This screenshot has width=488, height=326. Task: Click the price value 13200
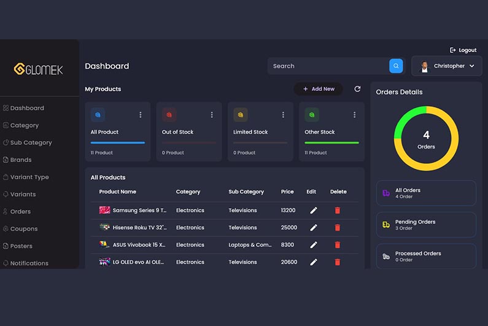pos(288,211)
